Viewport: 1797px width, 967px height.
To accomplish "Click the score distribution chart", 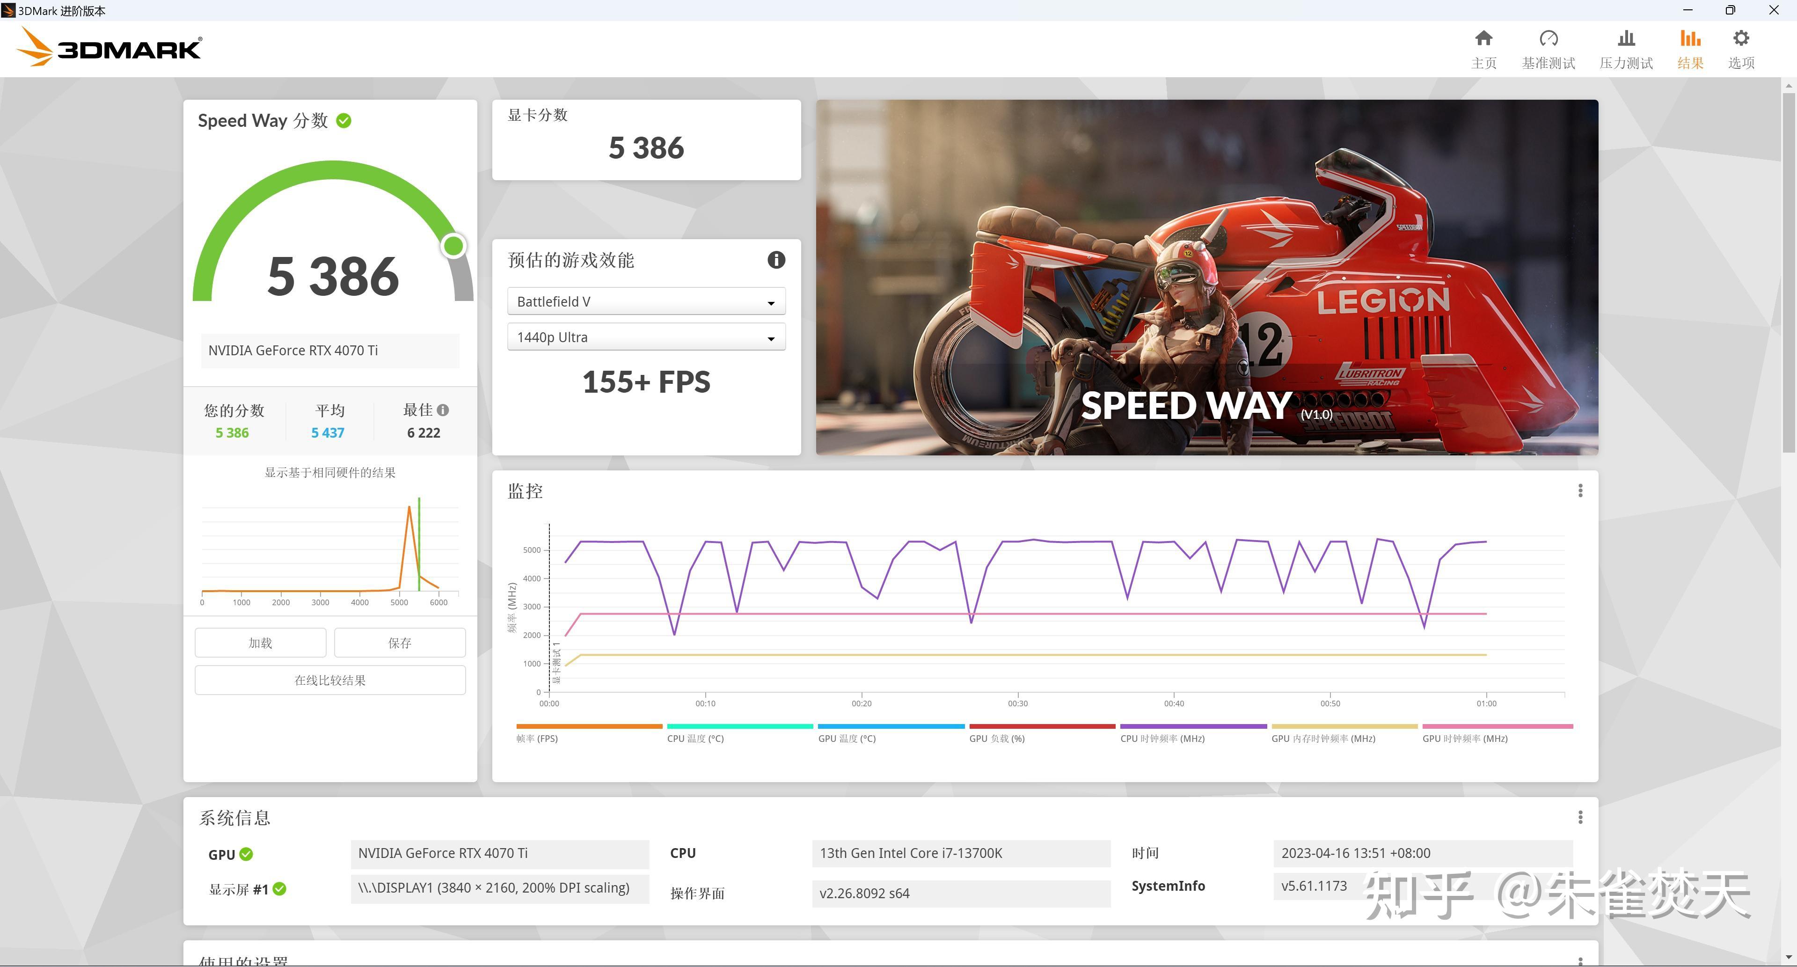I will pos(330,551).
